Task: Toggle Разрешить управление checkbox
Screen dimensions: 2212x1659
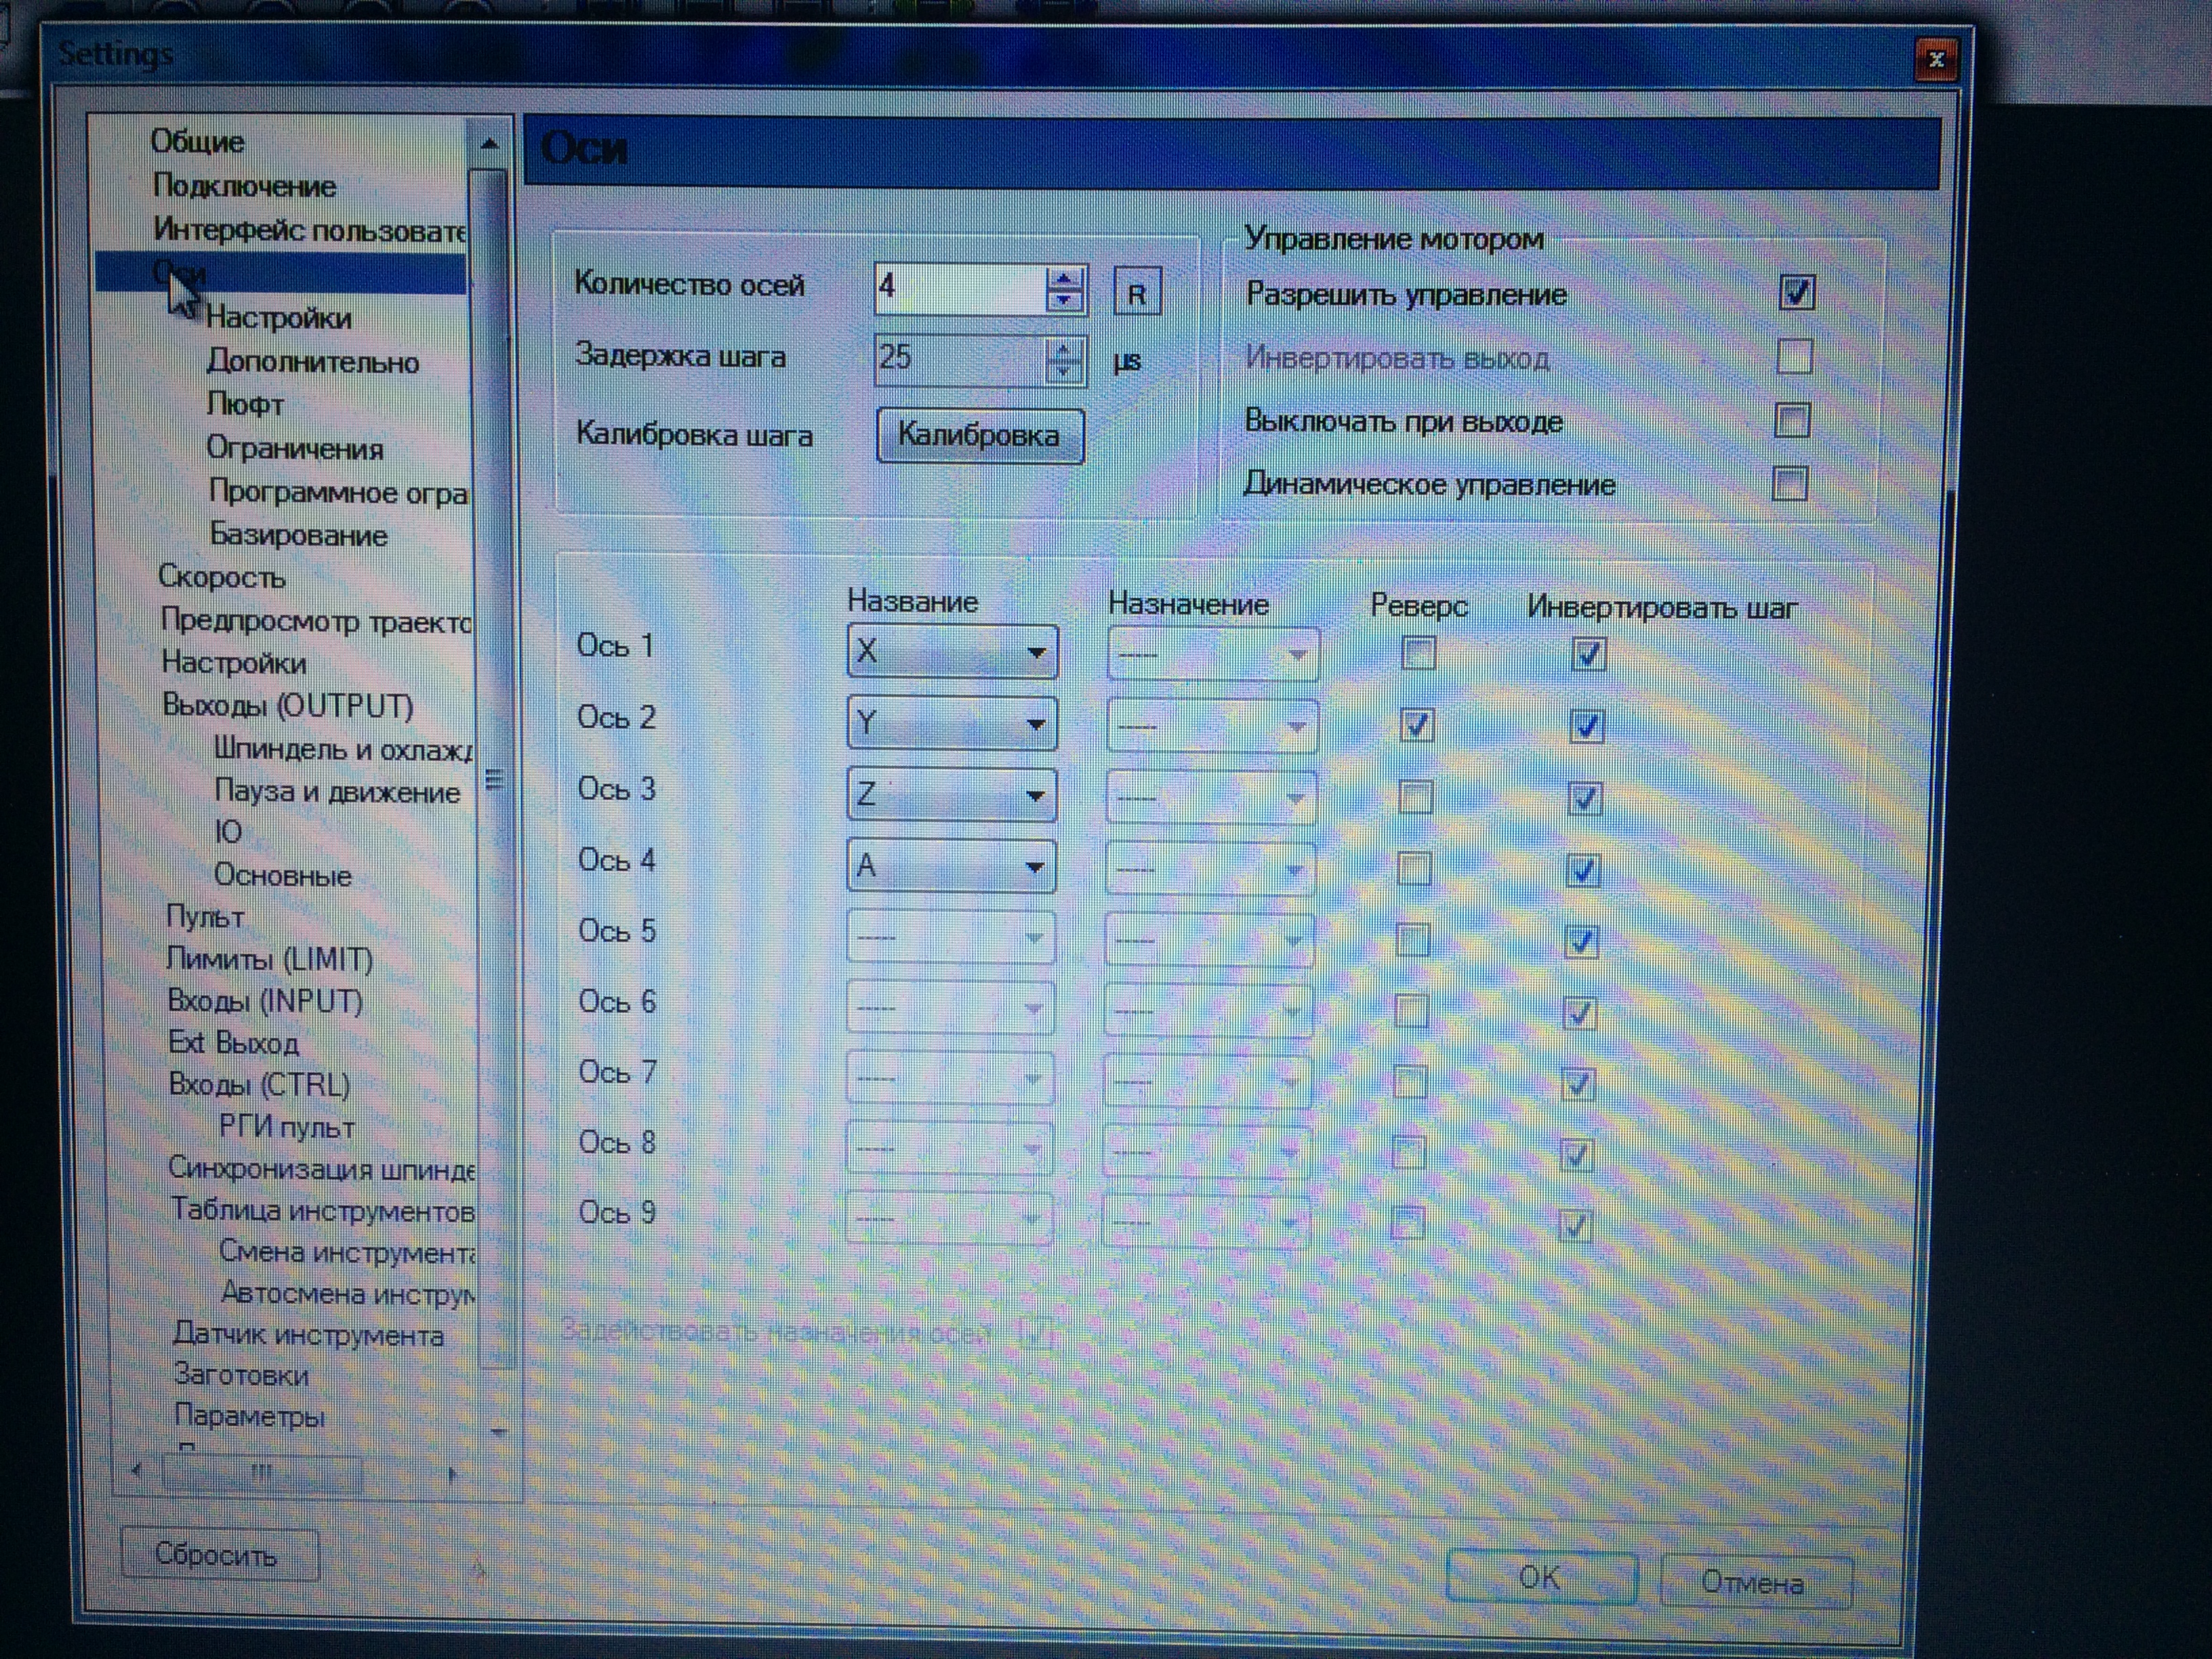Action: coord(1796,293)
